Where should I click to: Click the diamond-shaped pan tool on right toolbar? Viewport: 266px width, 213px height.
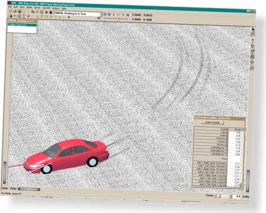click(x=252, y=63)
